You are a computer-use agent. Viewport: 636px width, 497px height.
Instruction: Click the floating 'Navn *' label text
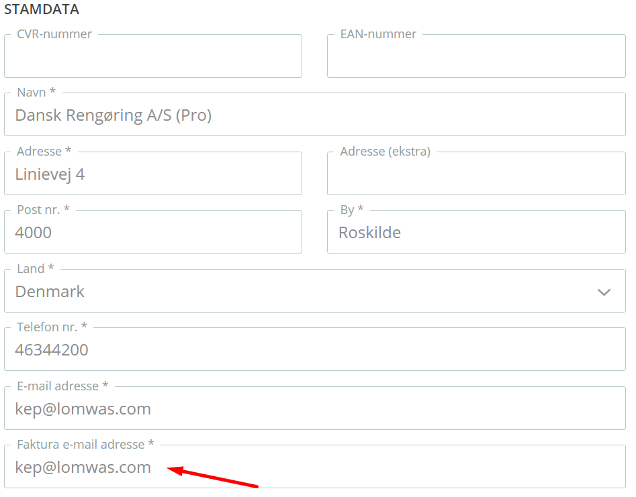tap(36, 93)
